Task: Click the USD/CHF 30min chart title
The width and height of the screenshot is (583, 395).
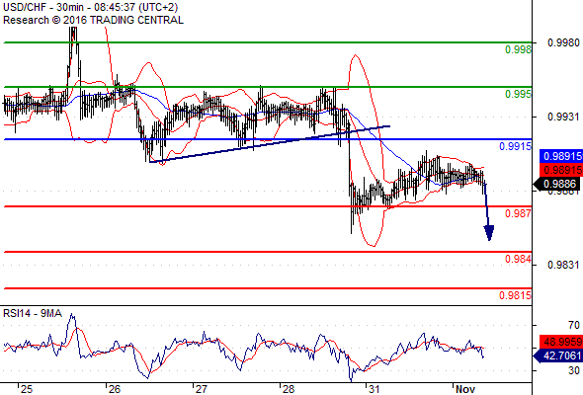Action: pos(90,7)
